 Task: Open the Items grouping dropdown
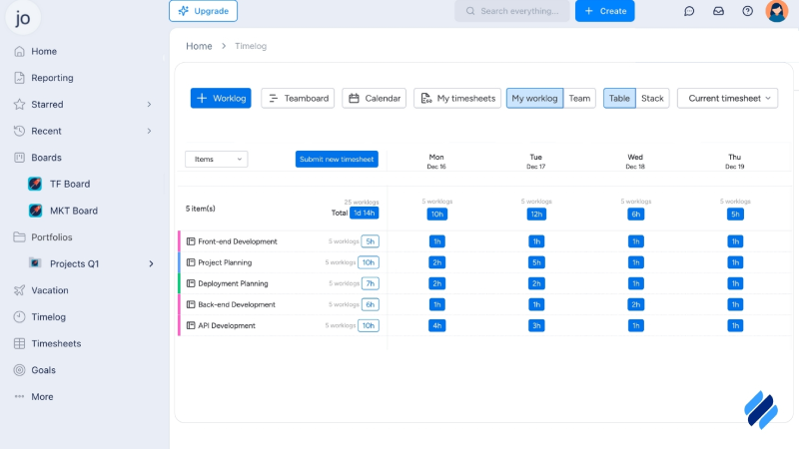pyautogui.click(x=216, y=159)
